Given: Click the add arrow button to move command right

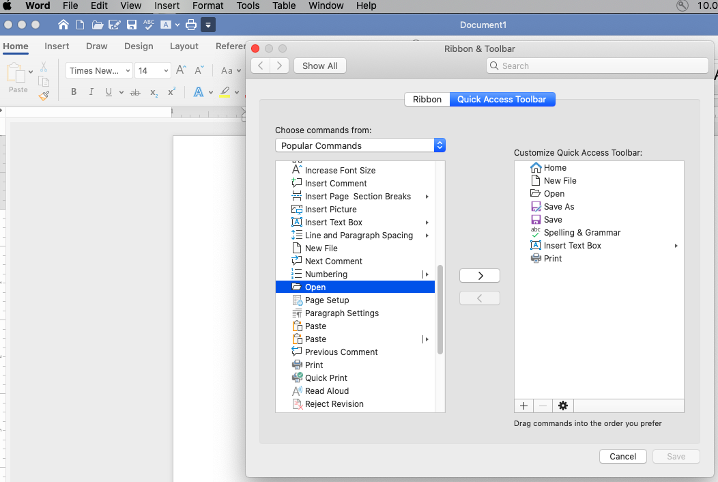Looking at the screenshot, I should pos(480,276).
